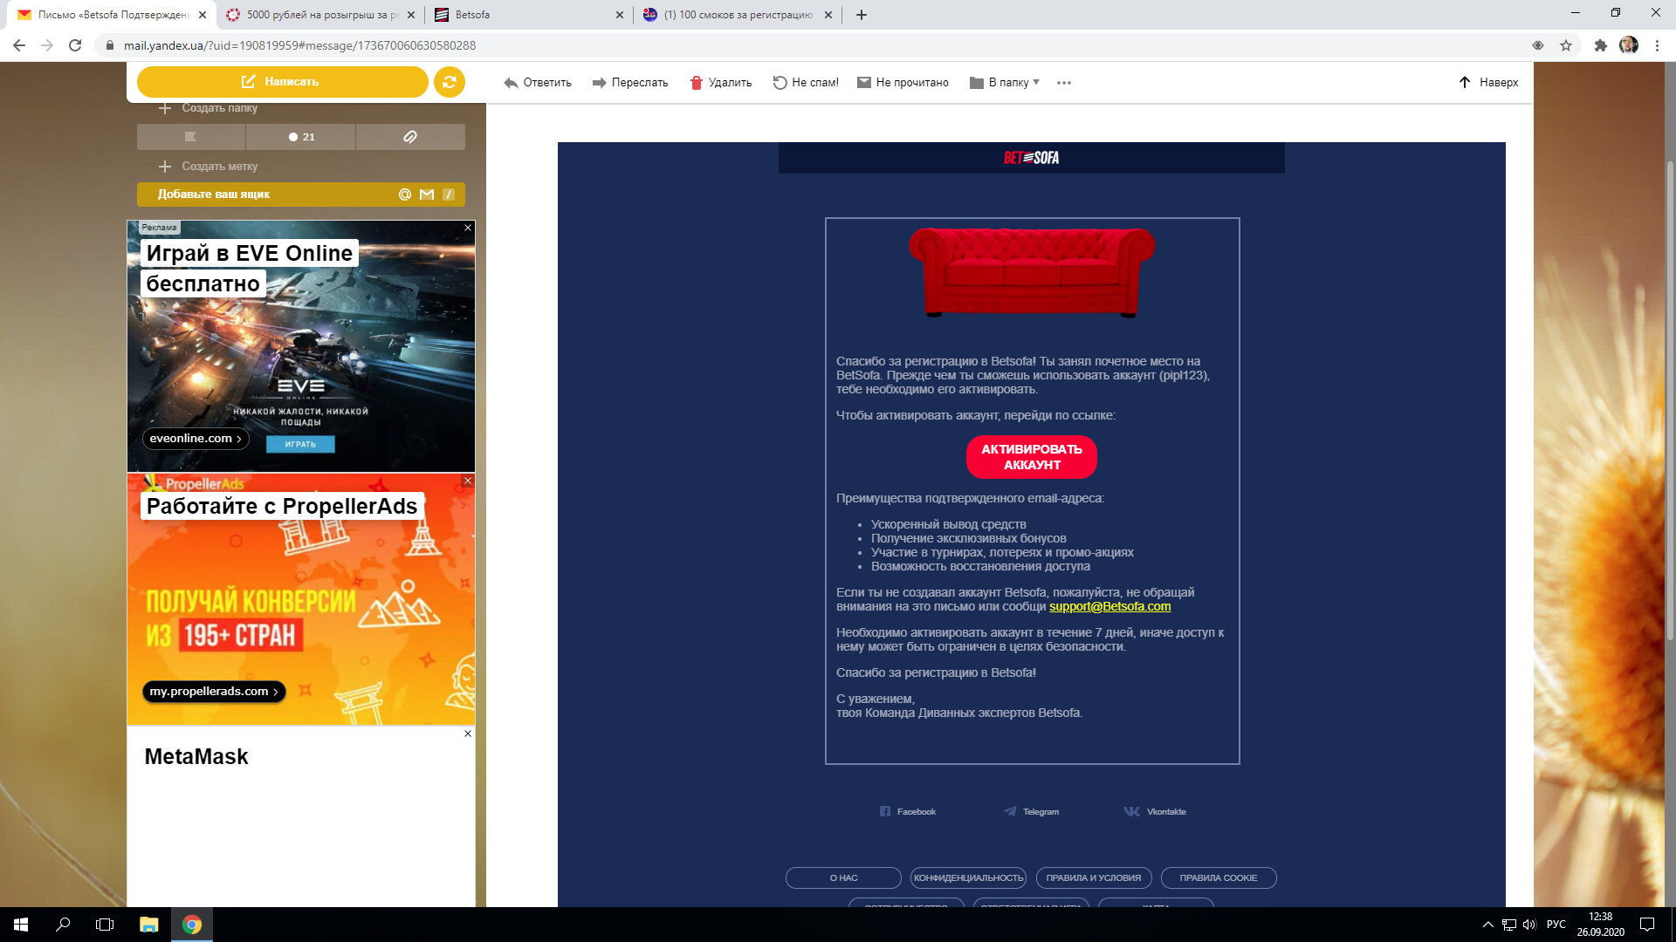Viewport: 1676px width, 942px height.
Task: Click the Reply (Ответить) arrow button
Action: point(538,83)
